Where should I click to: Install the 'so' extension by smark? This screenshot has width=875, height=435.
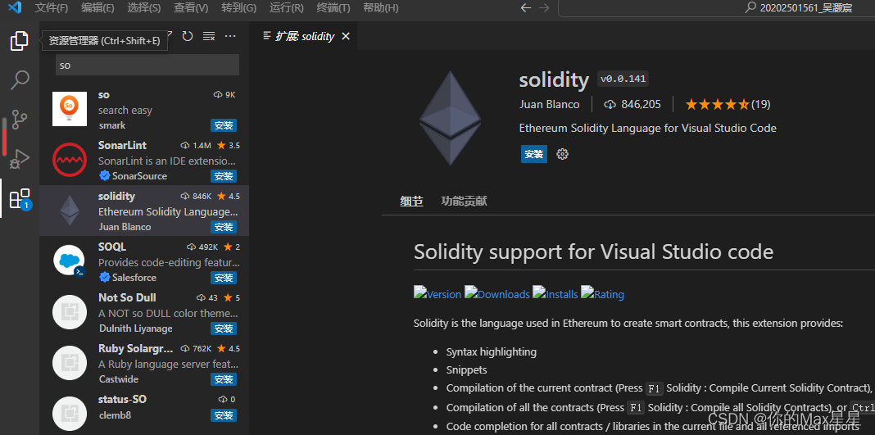point(224,125)
